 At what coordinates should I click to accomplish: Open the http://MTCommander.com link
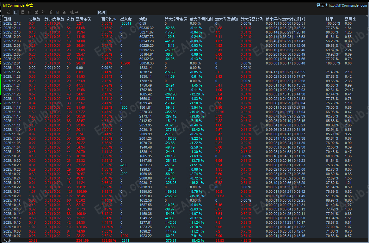tap(347, 5)
